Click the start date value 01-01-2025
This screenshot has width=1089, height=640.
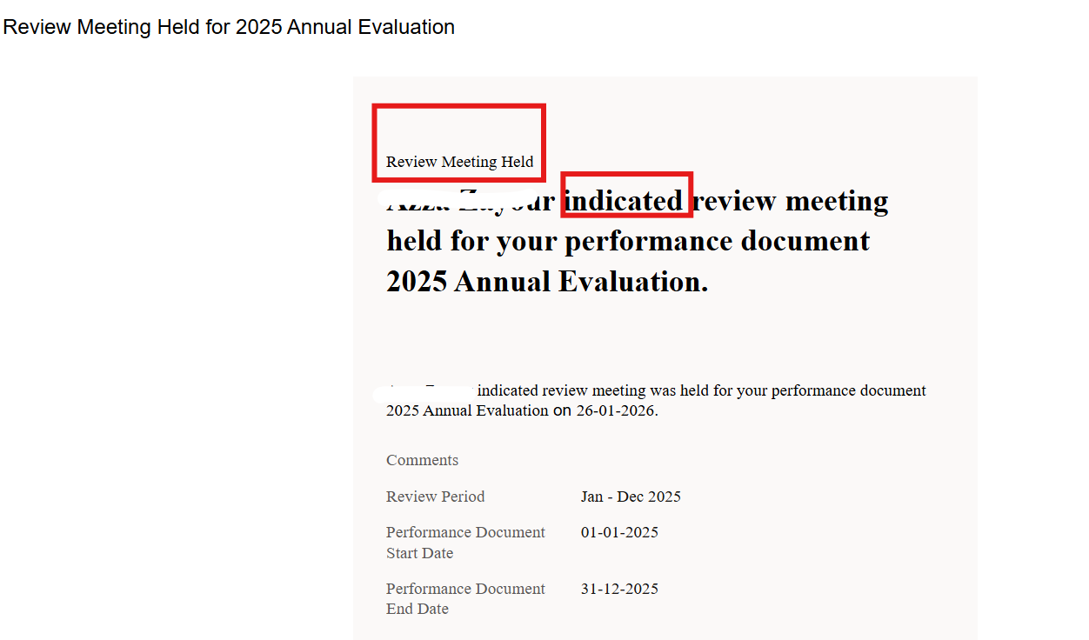619,532
